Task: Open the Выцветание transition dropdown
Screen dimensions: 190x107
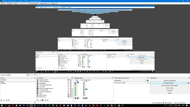Action: point(130,81)
